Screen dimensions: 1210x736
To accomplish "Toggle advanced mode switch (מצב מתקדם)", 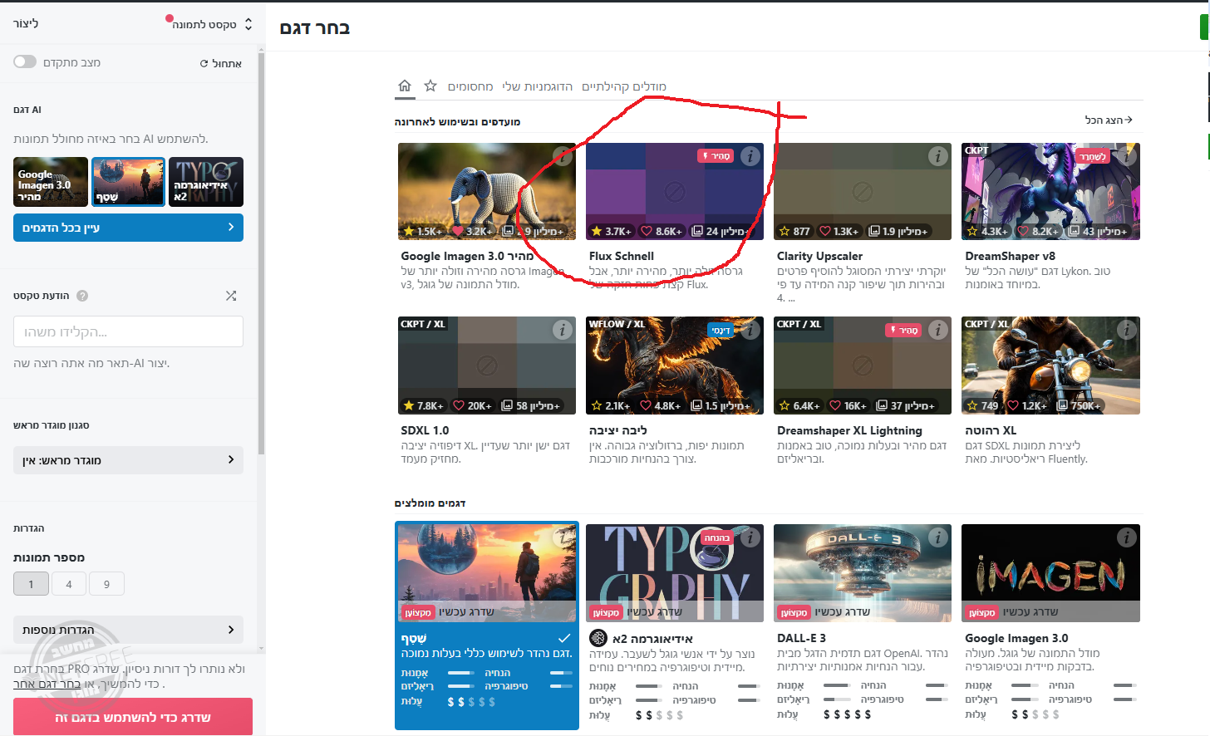I will (25, 62).
